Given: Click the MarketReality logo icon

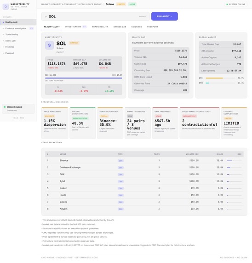Looking at the screenshot, I should click(x=6, y=7).
